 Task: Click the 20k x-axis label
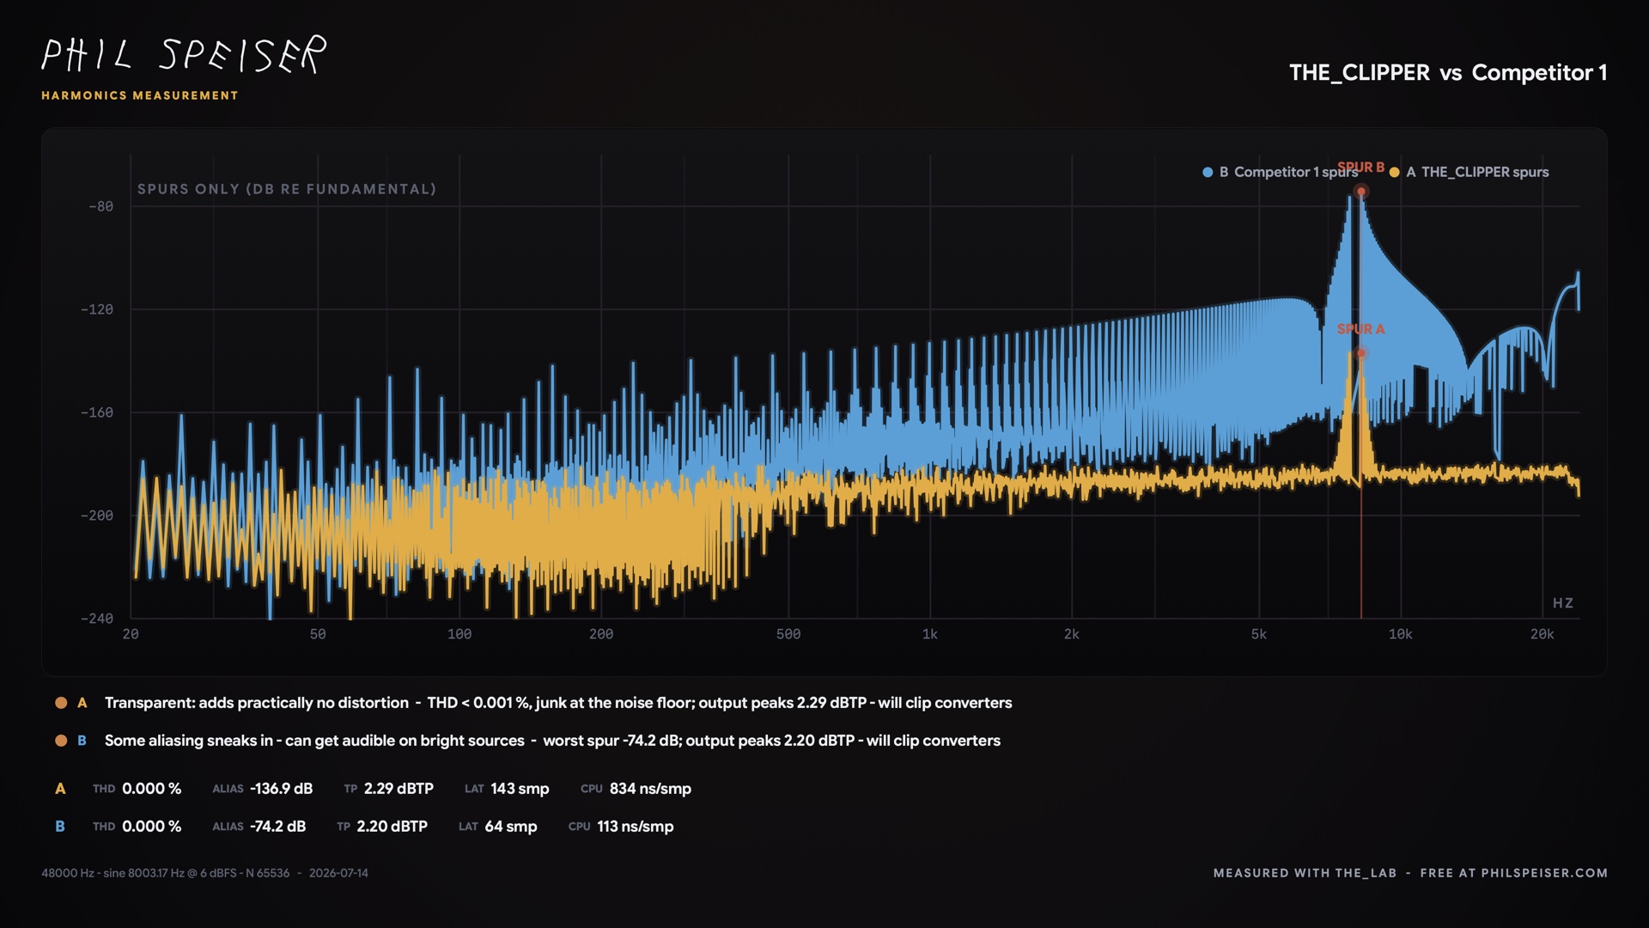coord(1543,634)
